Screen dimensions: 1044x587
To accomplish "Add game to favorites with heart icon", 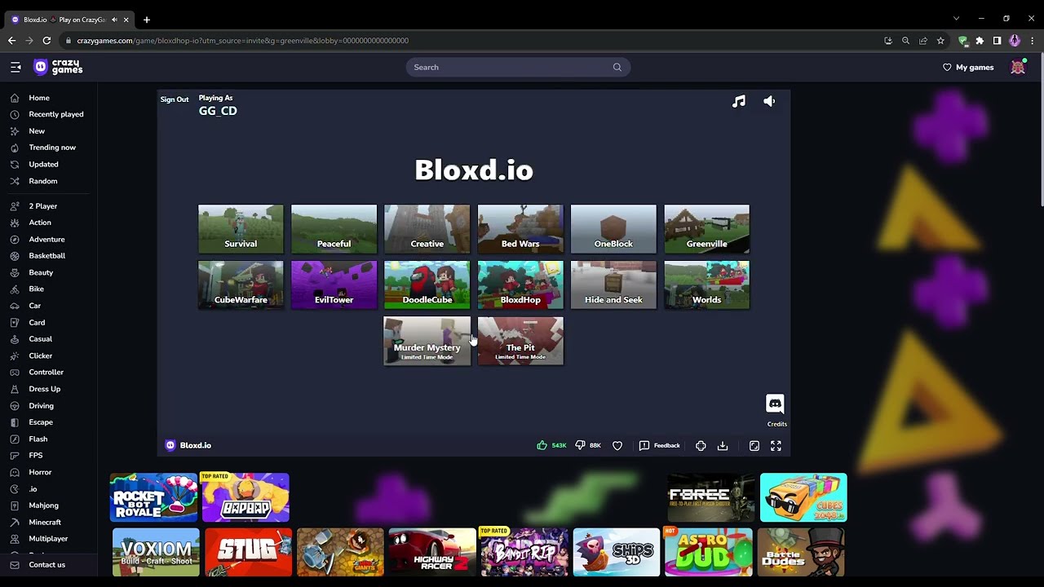I will pos(617,445).
